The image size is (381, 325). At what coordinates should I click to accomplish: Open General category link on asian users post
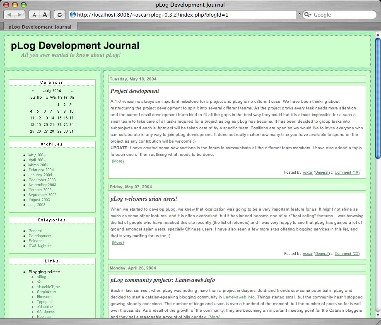tap(322, 253)
